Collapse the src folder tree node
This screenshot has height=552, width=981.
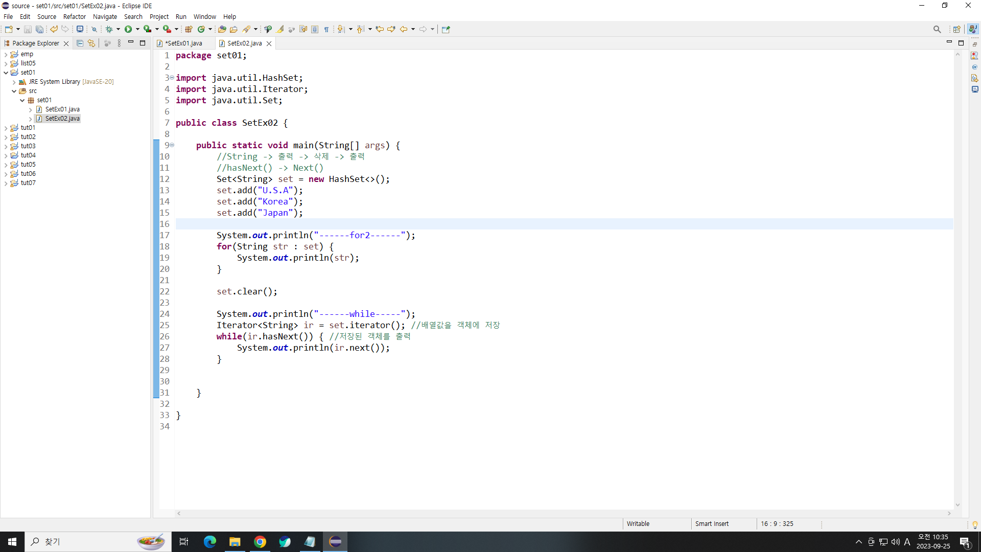pos(14,91)
